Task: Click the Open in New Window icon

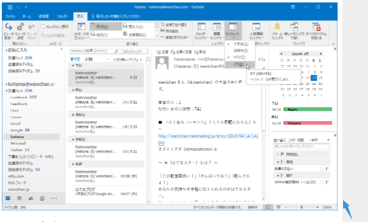Action: [x=294, y=27]
